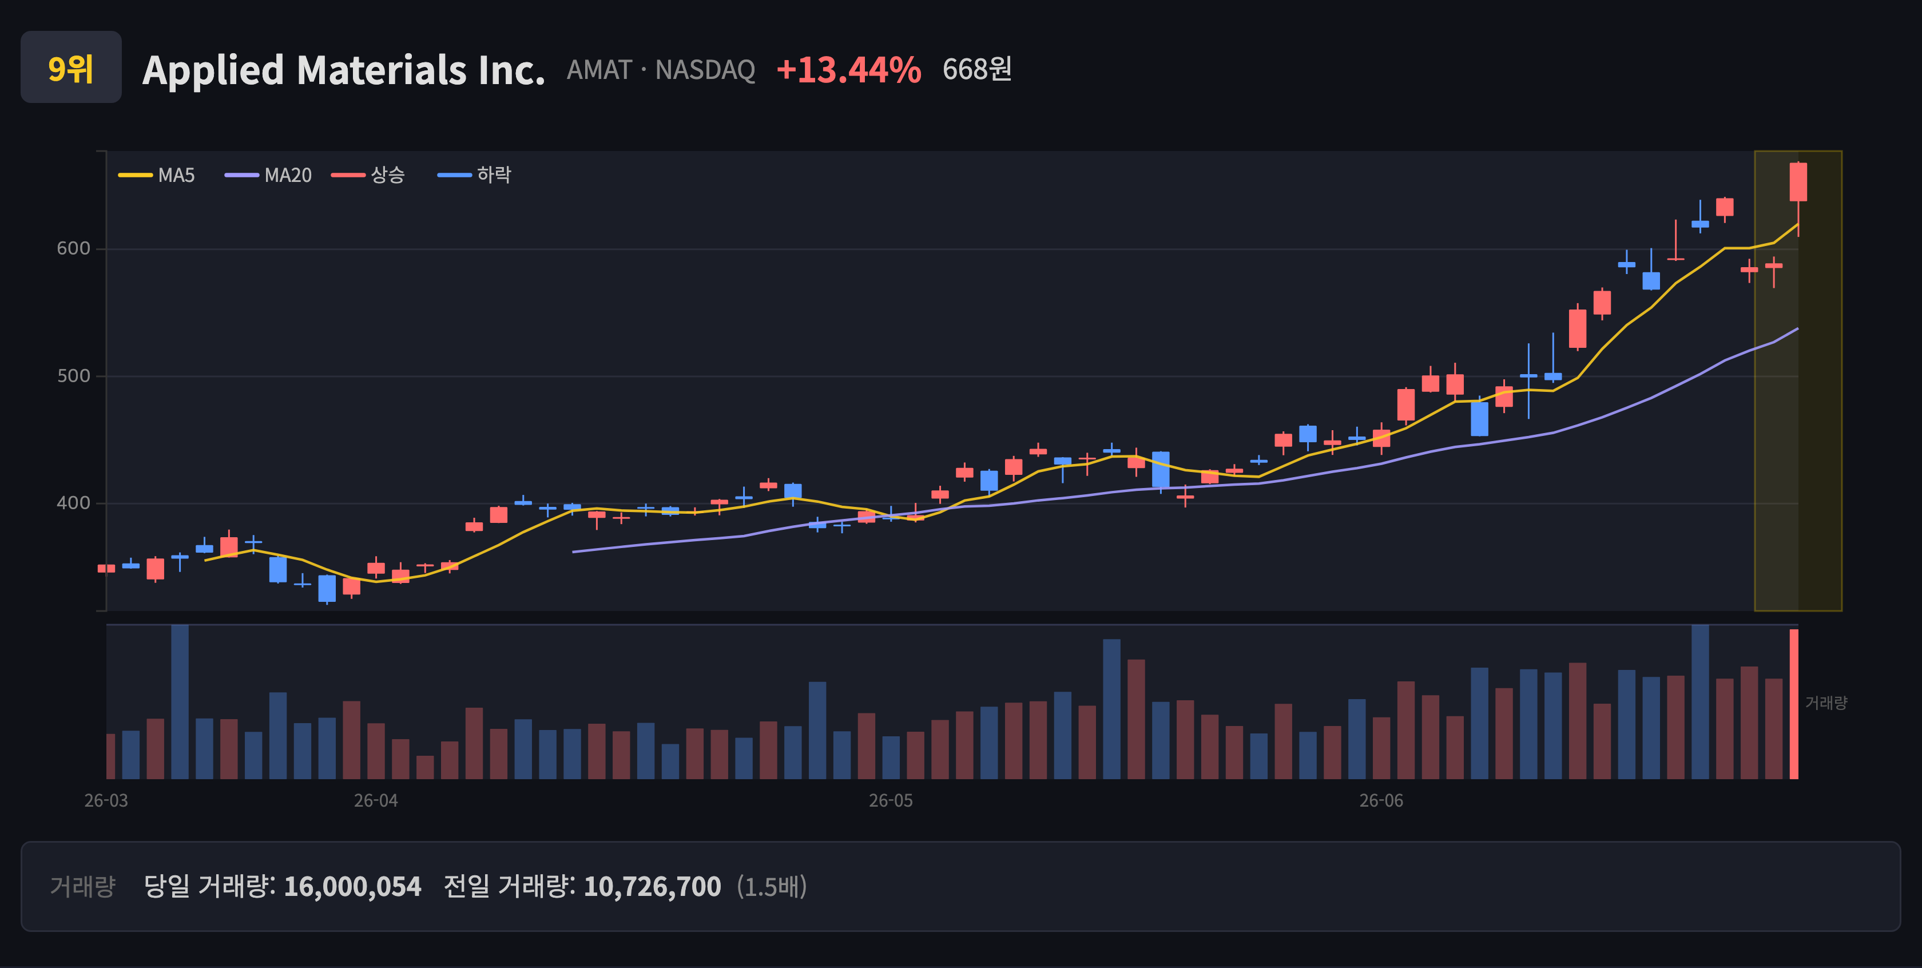Click the 거래량 label in the summary box
The width and height of the screenshot is (1922, 968).
(83, 887)
